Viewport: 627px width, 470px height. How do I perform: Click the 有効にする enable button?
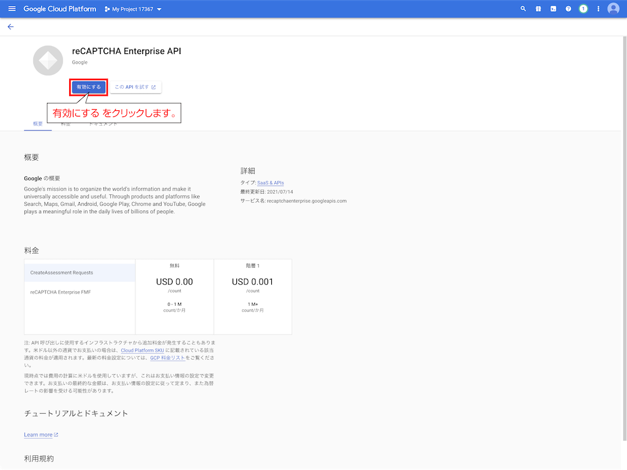click(89, 87)
